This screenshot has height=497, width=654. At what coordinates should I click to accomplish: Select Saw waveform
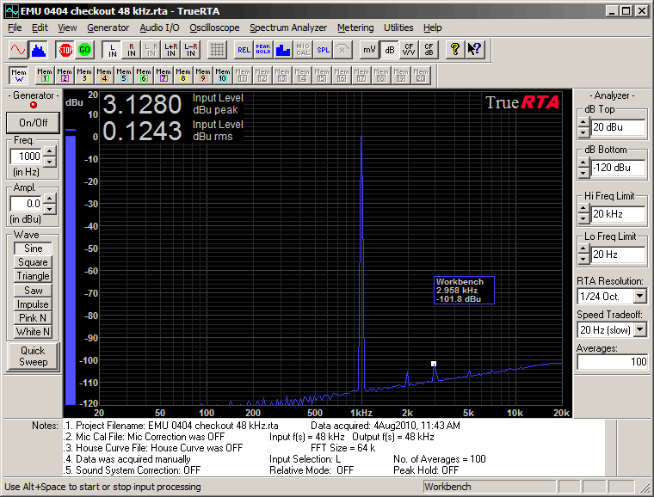33,290
